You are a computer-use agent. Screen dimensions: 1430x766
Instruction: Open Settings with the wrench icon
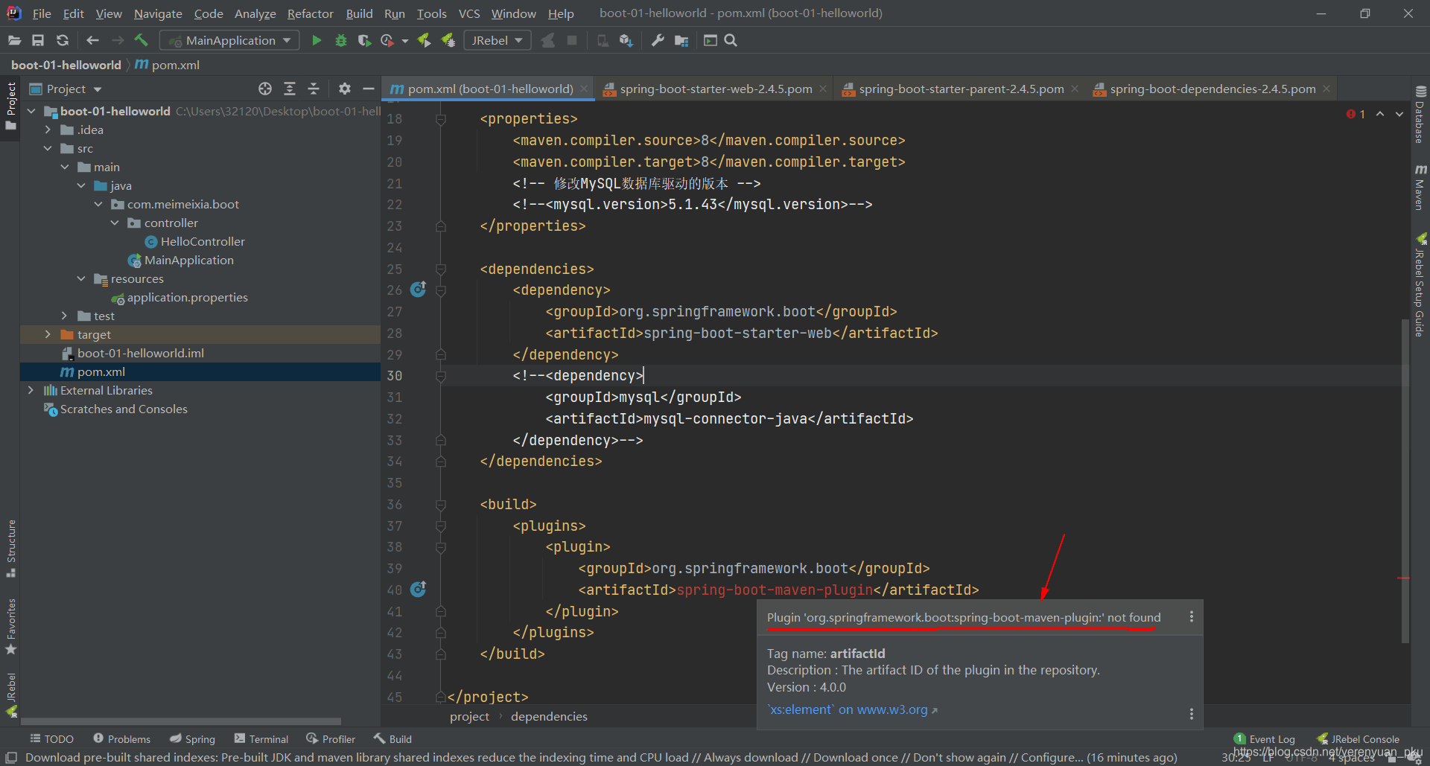(658, 40)
